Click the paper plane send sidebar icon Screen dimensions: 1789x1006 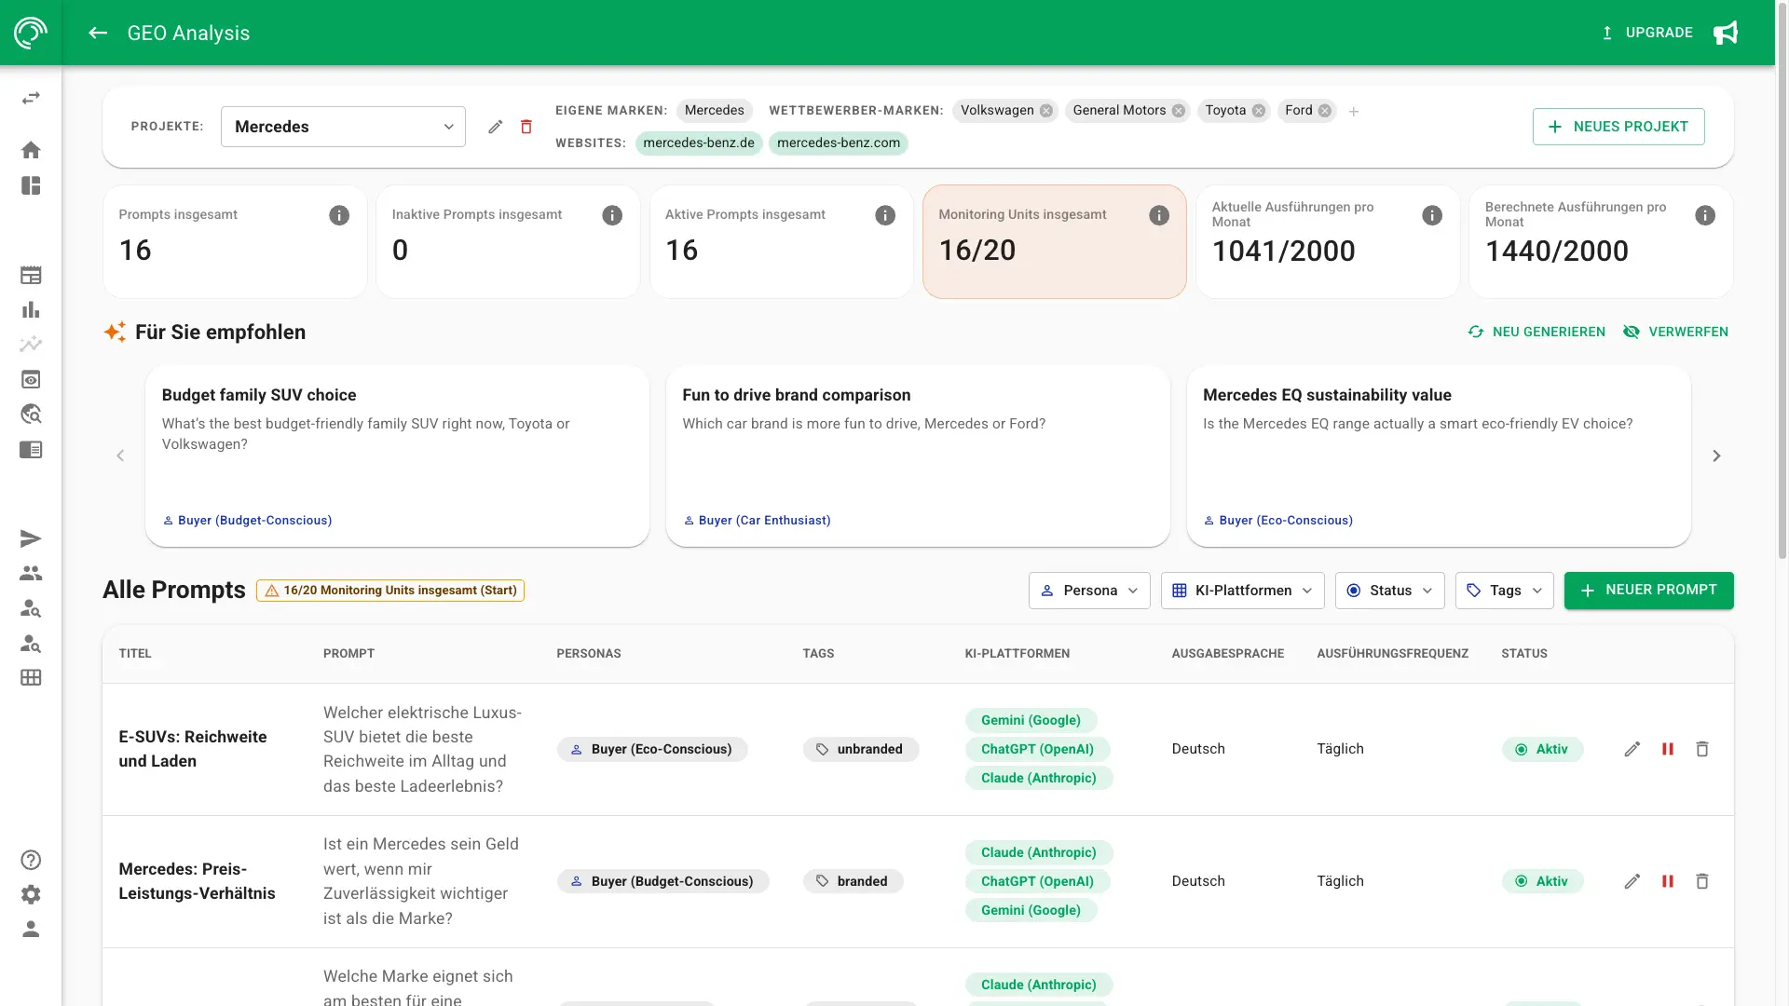coord(31,538)
